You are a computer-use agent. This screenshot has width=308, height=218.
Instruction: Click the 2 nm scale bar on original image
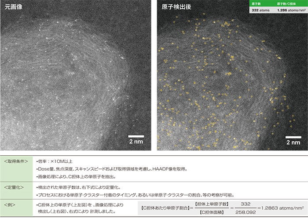[x=136, y=139]
